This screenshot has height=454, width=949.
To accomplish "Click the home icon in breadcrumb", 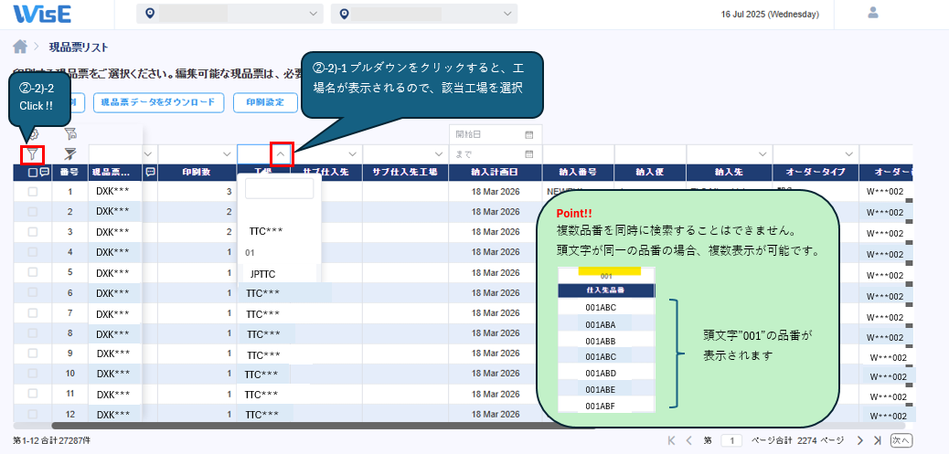I will tap(19, 46).
